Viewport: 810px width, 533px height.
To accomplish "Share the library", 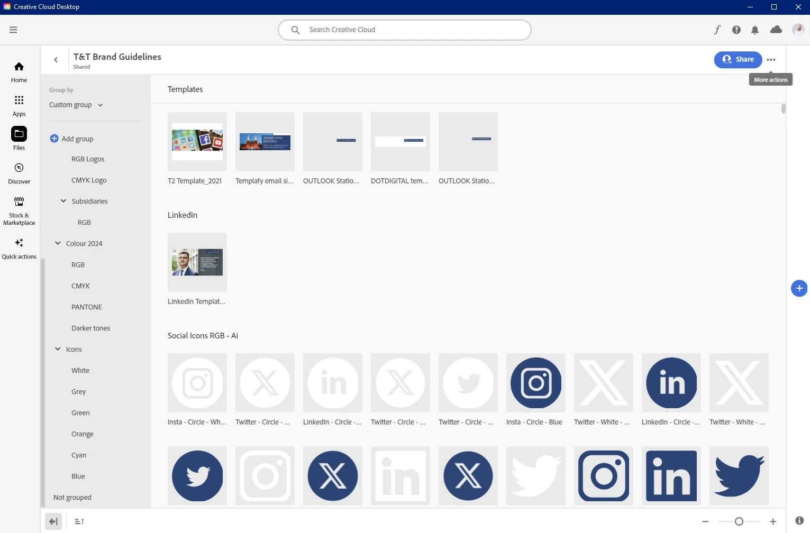I will 738,60.
